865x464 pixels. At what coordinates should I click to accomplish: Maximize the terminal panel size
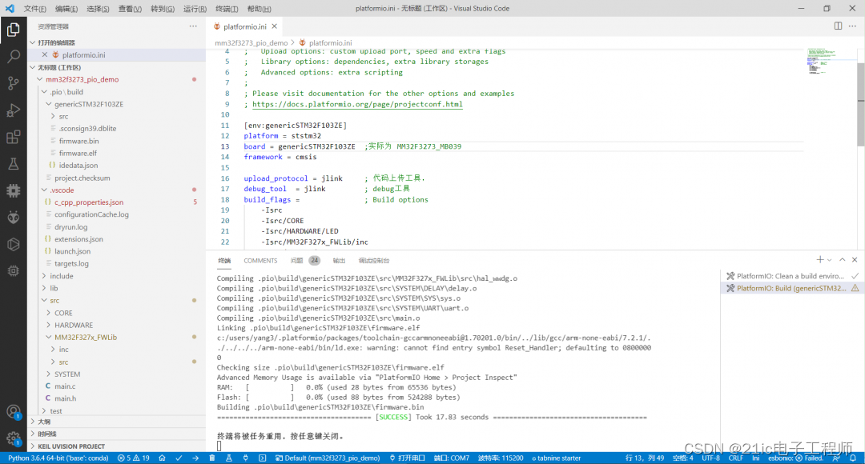coord(842,259)
